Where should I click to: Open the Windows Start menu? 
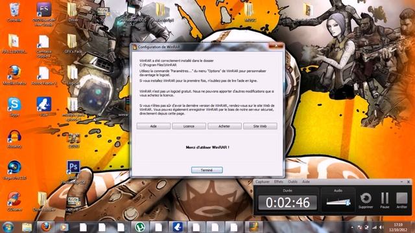point(8,227)
